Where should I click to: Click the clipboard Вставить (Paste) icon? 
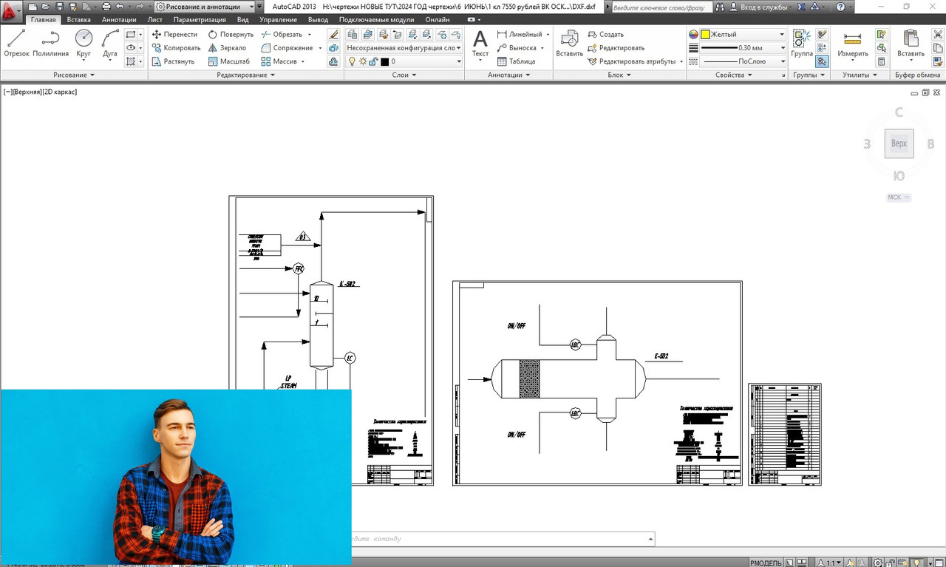tap(911, 44)
